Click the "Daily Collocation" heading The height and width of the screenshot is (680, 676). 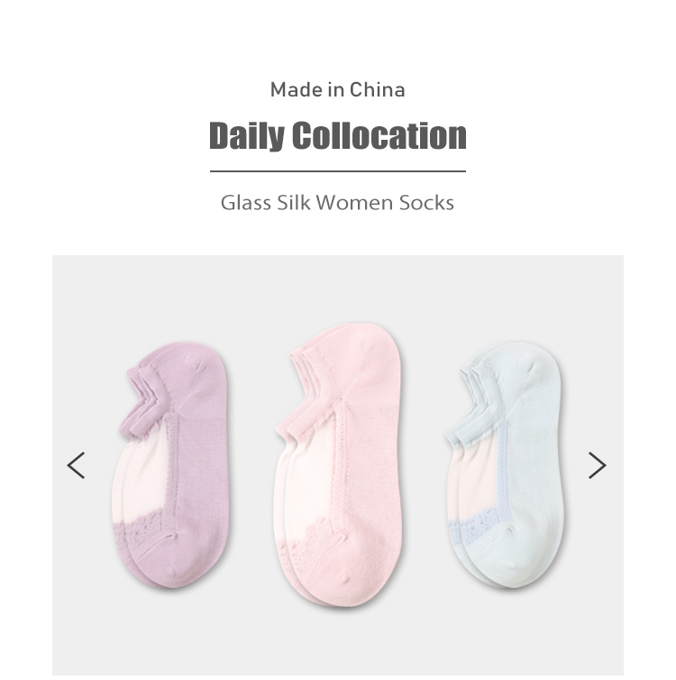[x=338, y=135]
